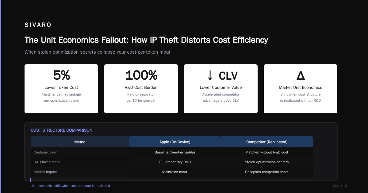Click the 'Maintains moat' cell
The height and width of the screenshot is (193, 368).
175,172
